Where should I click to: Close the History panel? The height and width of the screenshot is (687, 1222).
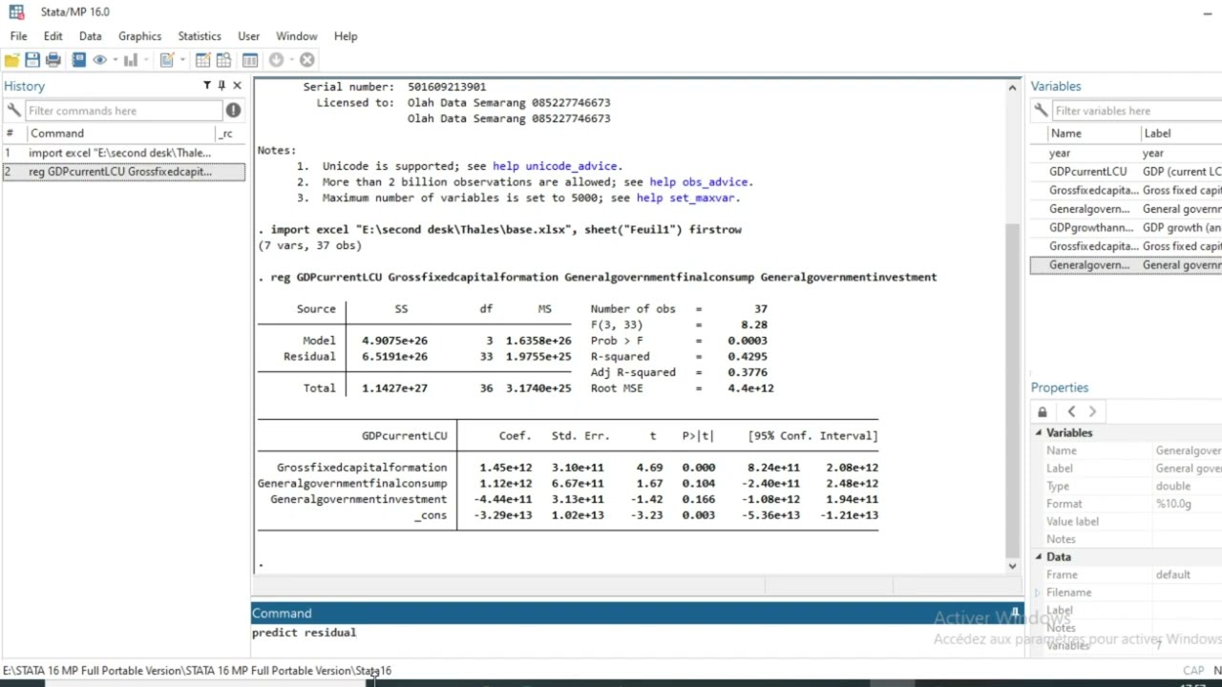coord(237,86)
